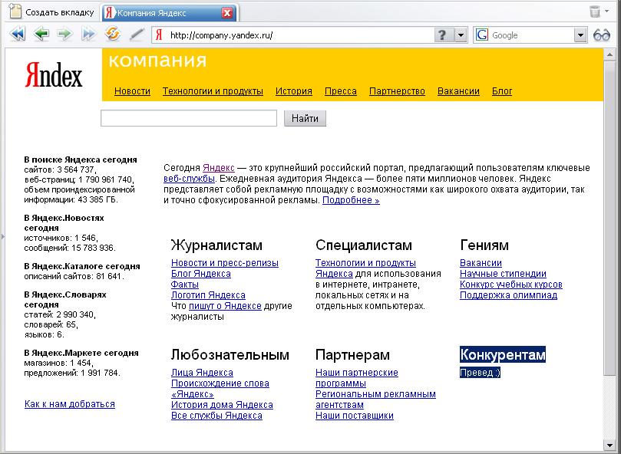Screen dimensions: 621x454
Task: Click the Найти search button
Action: pyautogui.click(x=305, y=118)
